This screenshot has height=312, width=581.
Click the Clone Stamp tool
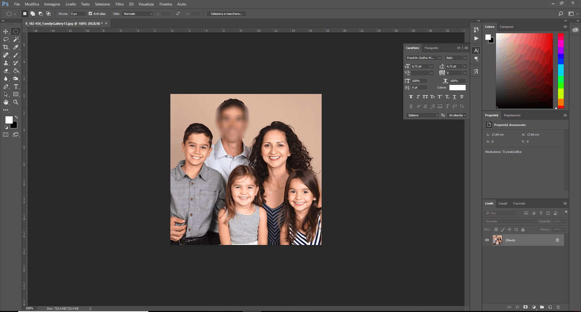pyautogui.click(x=6, y=63)
